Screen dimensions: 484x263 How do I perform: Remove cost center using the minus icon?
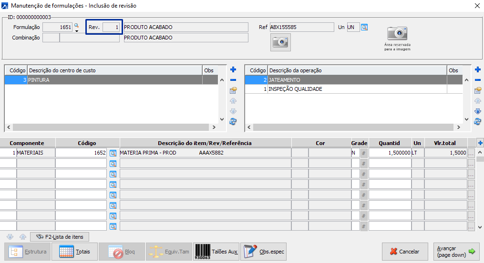pyautogui.click(x=233, y=80)
